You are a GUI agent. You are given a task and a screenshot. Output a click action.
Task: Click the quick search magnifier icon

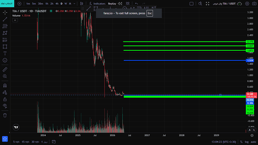click(200, 4)
